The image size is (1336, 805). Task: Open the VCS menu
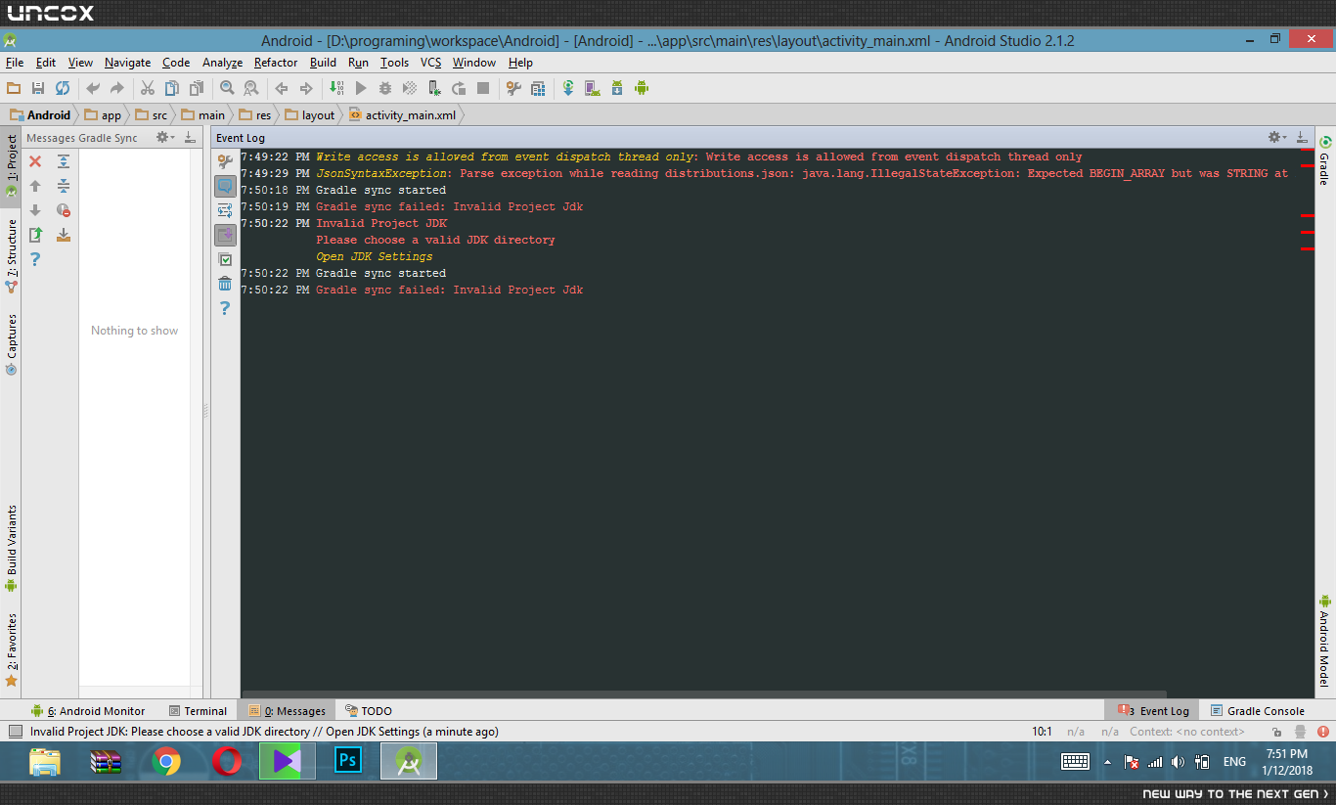(x=431, y=63)
